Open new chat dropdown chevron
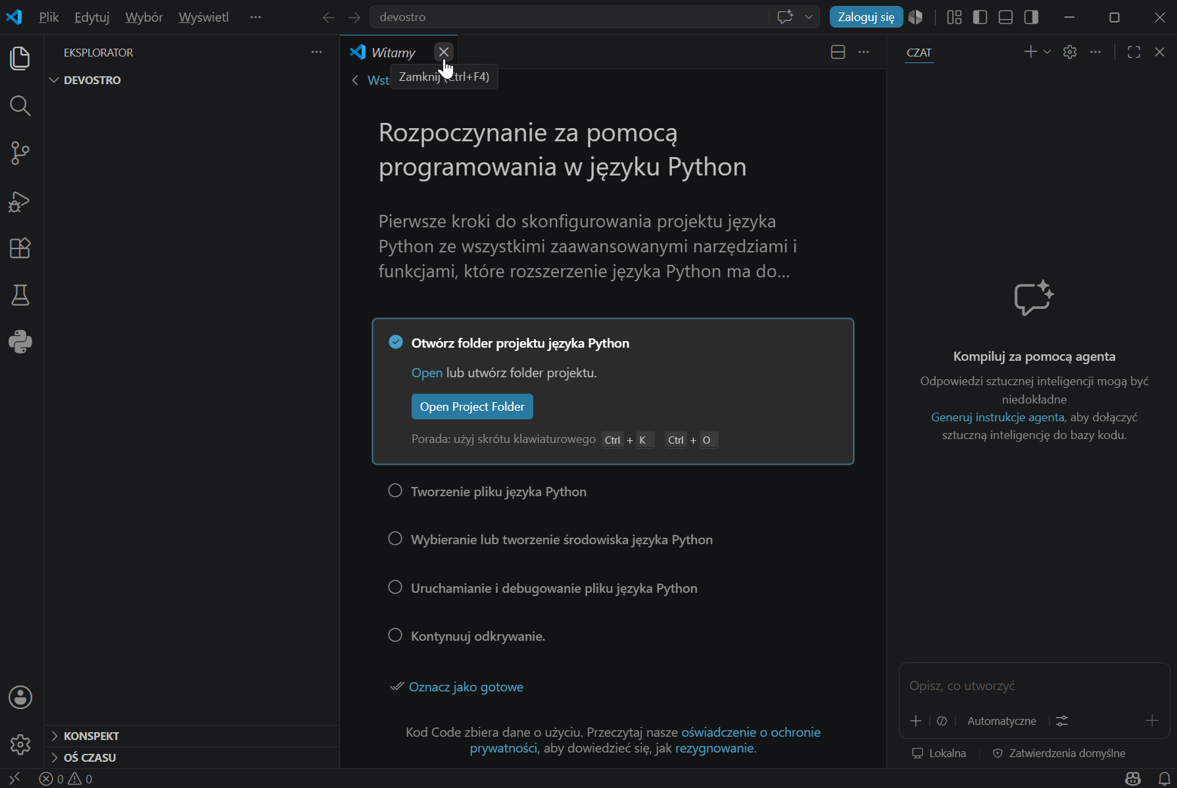 click(x=1047, y=52)
